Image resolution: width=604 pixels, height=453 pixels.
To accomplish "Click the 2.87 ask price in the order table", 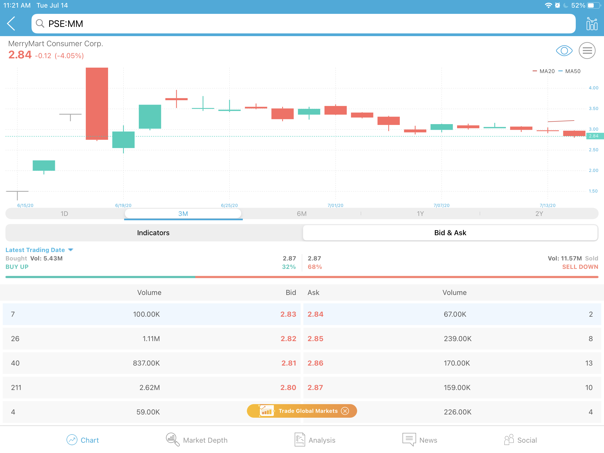I will coord(315,388).
